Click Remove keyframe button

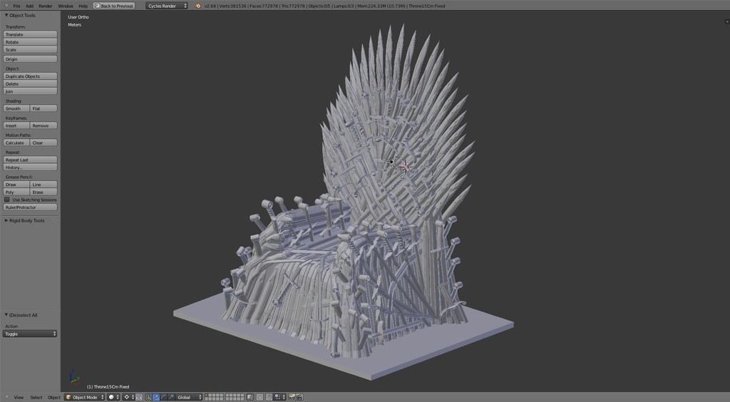[43, 125]
